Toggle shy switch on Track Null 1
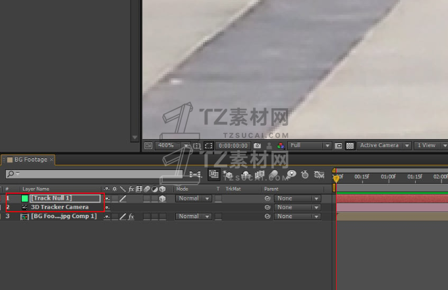This screenshot has height=290, width=448. (x=107, y=198)
